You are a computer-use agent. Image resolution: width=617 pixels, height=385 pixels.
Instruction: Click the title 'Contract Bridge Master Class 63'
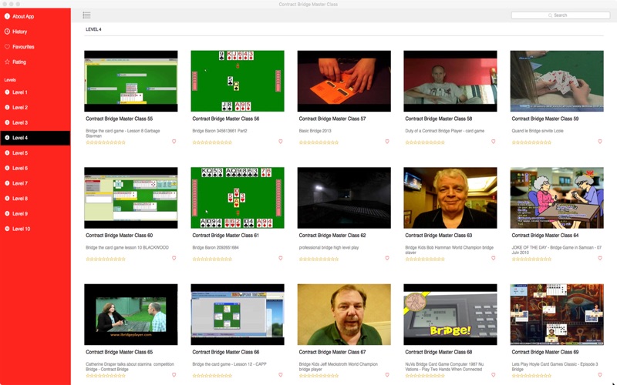tap(439, 236)
